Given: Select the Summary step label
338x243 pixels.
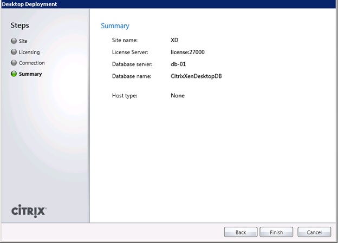Looking at the screenshot, I should 30,74.
